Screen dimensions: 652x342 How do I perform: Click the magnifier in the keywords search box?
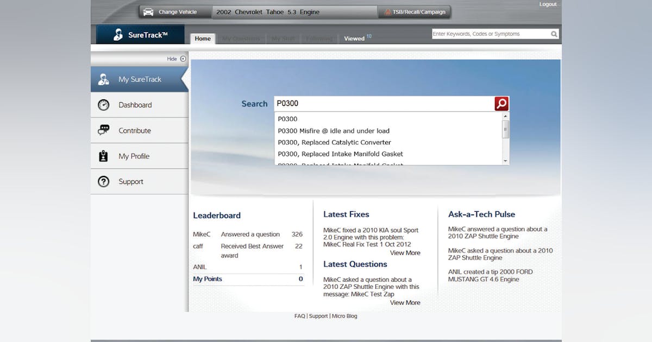coord(554,33)
